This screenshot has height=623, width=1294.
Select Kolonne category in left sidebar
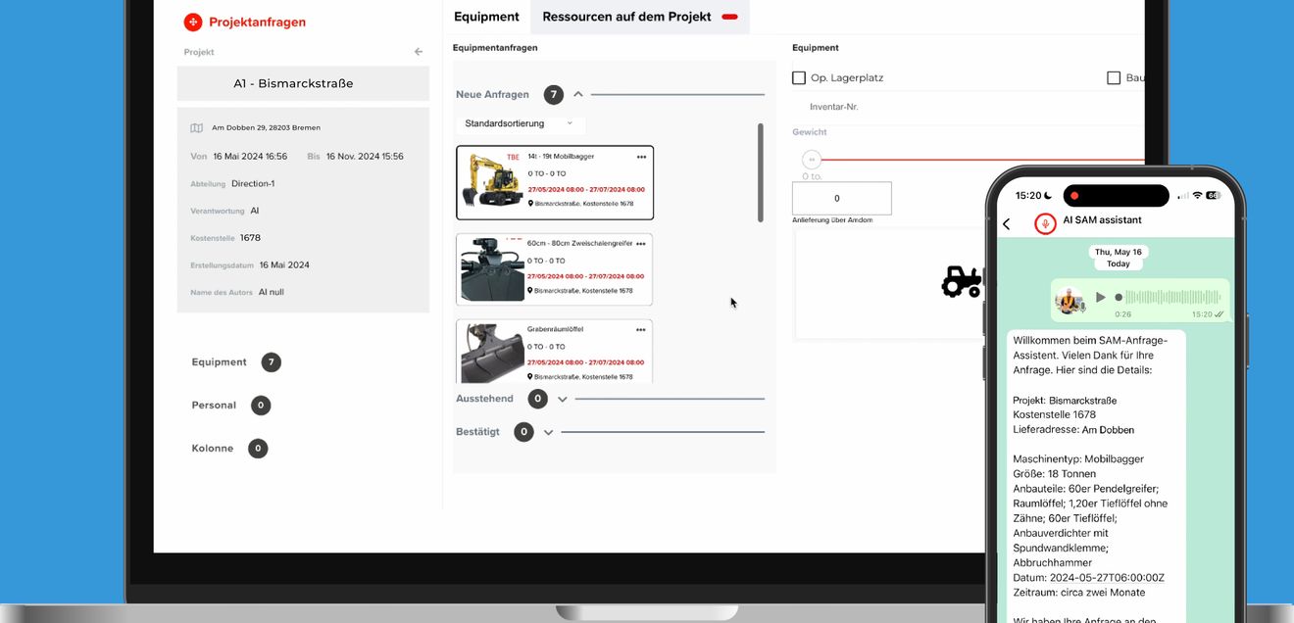click(x=212, y=449)
